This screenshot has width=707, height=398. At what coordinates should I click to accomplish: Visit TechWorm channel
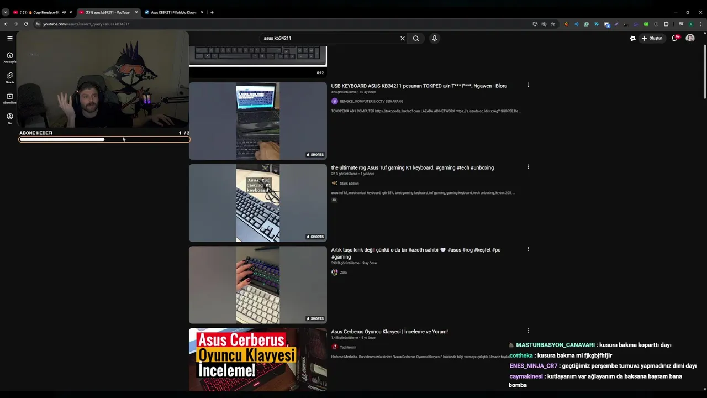[348, 347]
